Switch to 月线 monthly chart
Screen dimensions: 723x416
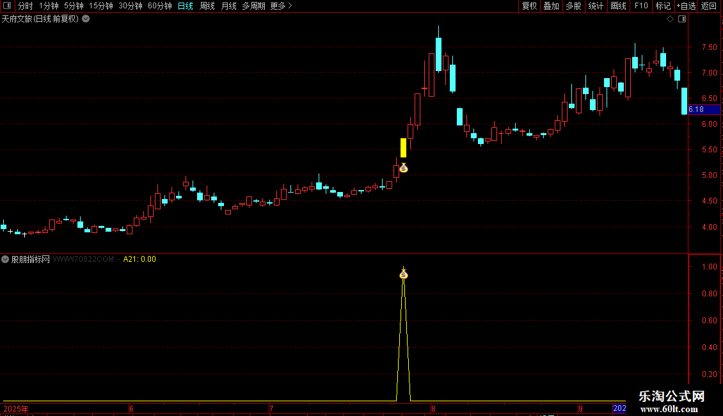coord(228,6)
